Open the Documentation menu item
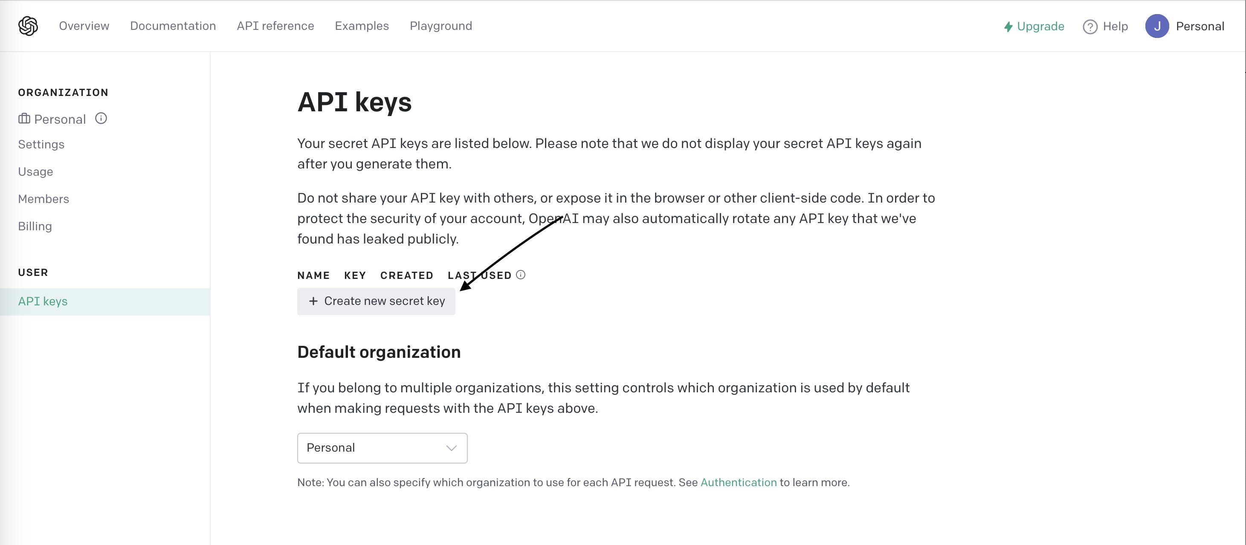 [173, 26]
